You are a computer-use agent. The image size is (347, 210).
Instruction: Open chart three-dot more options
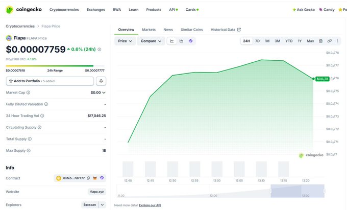(x=337, y=41)
